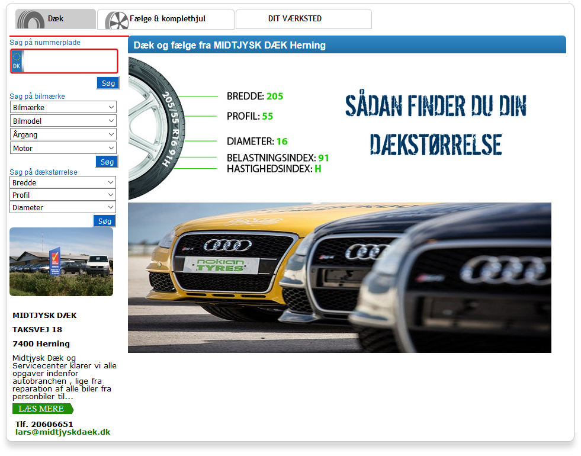The width and height of the screenshot is (581, 456).
Task: Expand the Årgang dropdown
Action: 63,134
